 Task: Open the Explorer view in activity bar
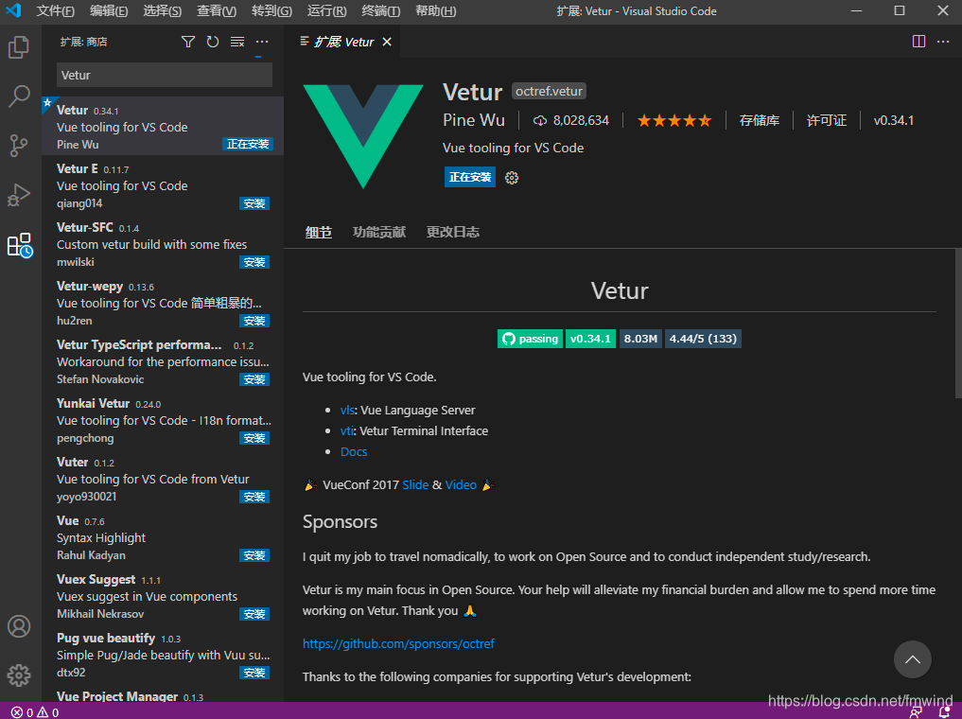[x=18, y=47]
